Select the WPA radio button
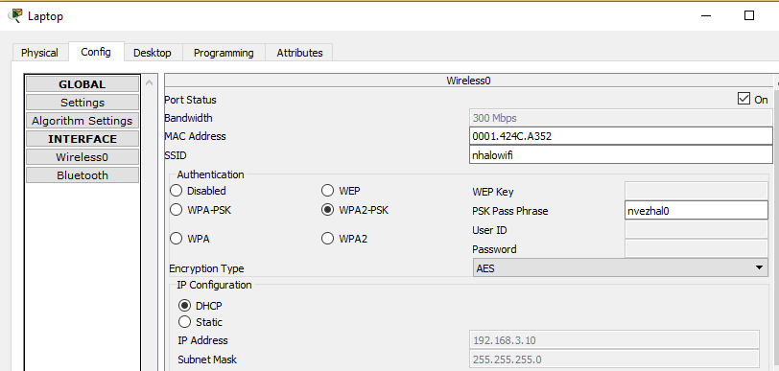 176,239
